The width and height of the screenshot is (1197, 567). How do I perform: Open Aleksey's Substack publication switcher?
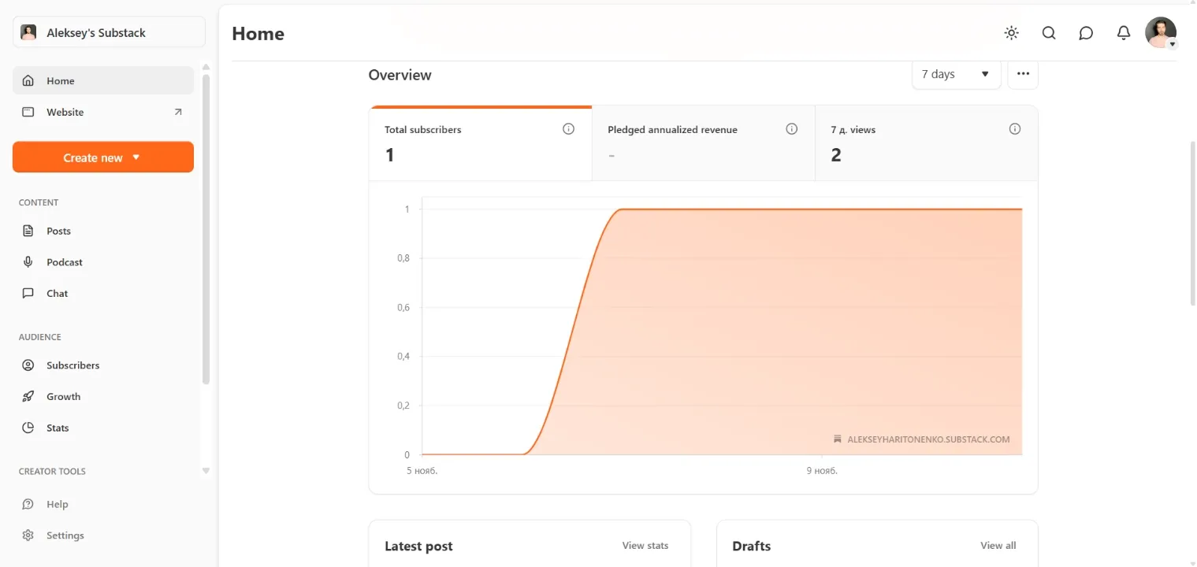pyautogui.click(x=109, y=32)
